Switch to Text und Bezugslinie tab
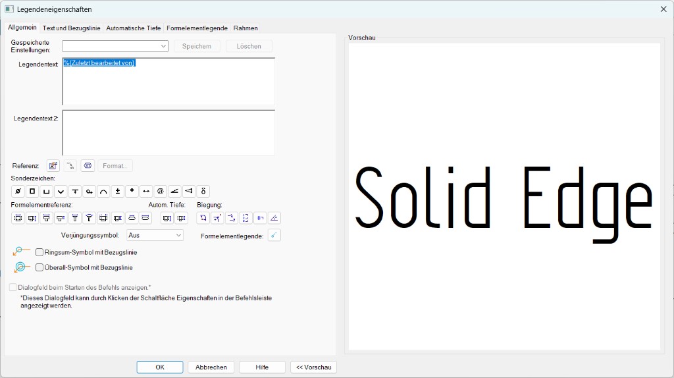 (71, 28)
